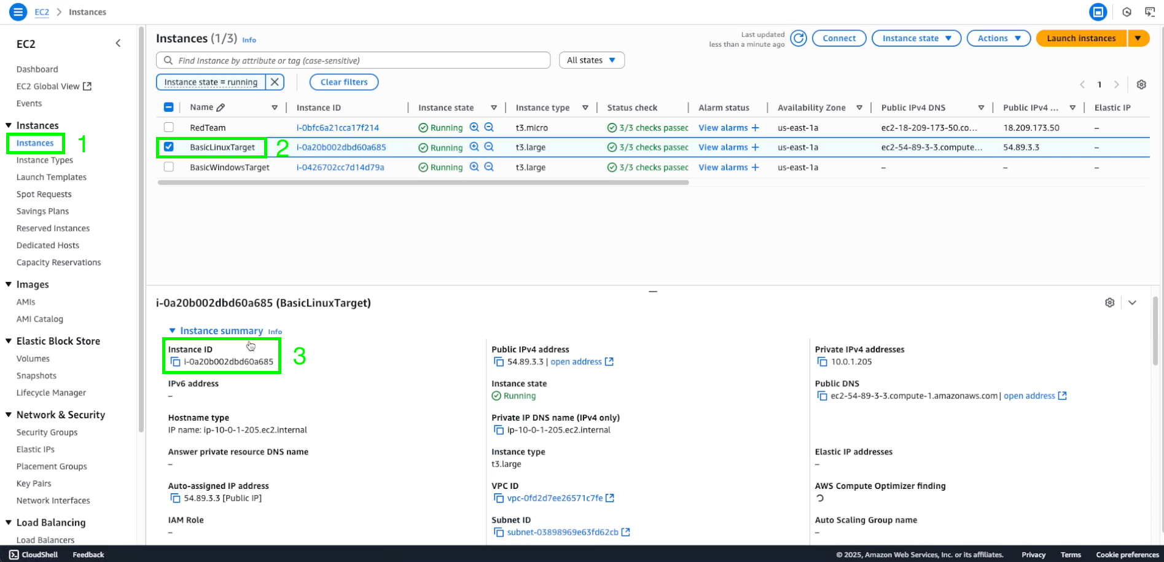Open VPC link vpc-0fd2d7ee26571c7fe

(560, 498)
